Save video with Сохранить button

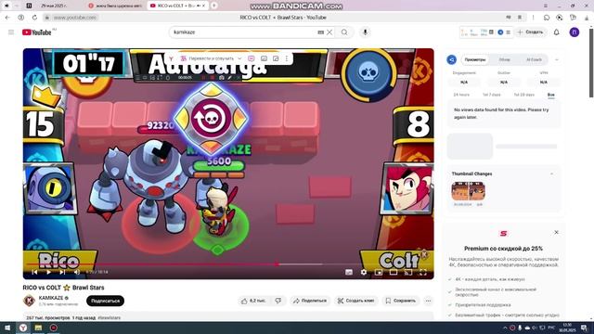pos(401,301)
